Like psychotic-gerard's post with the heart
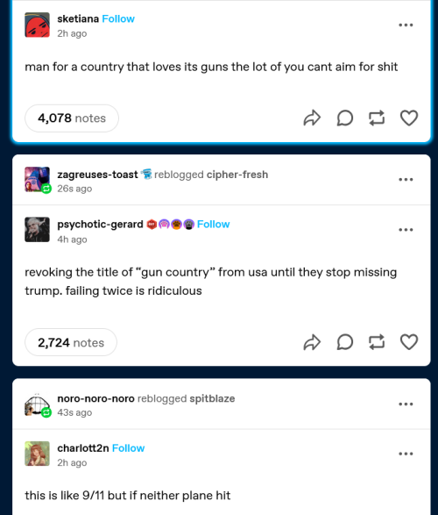 click(409, 342)
